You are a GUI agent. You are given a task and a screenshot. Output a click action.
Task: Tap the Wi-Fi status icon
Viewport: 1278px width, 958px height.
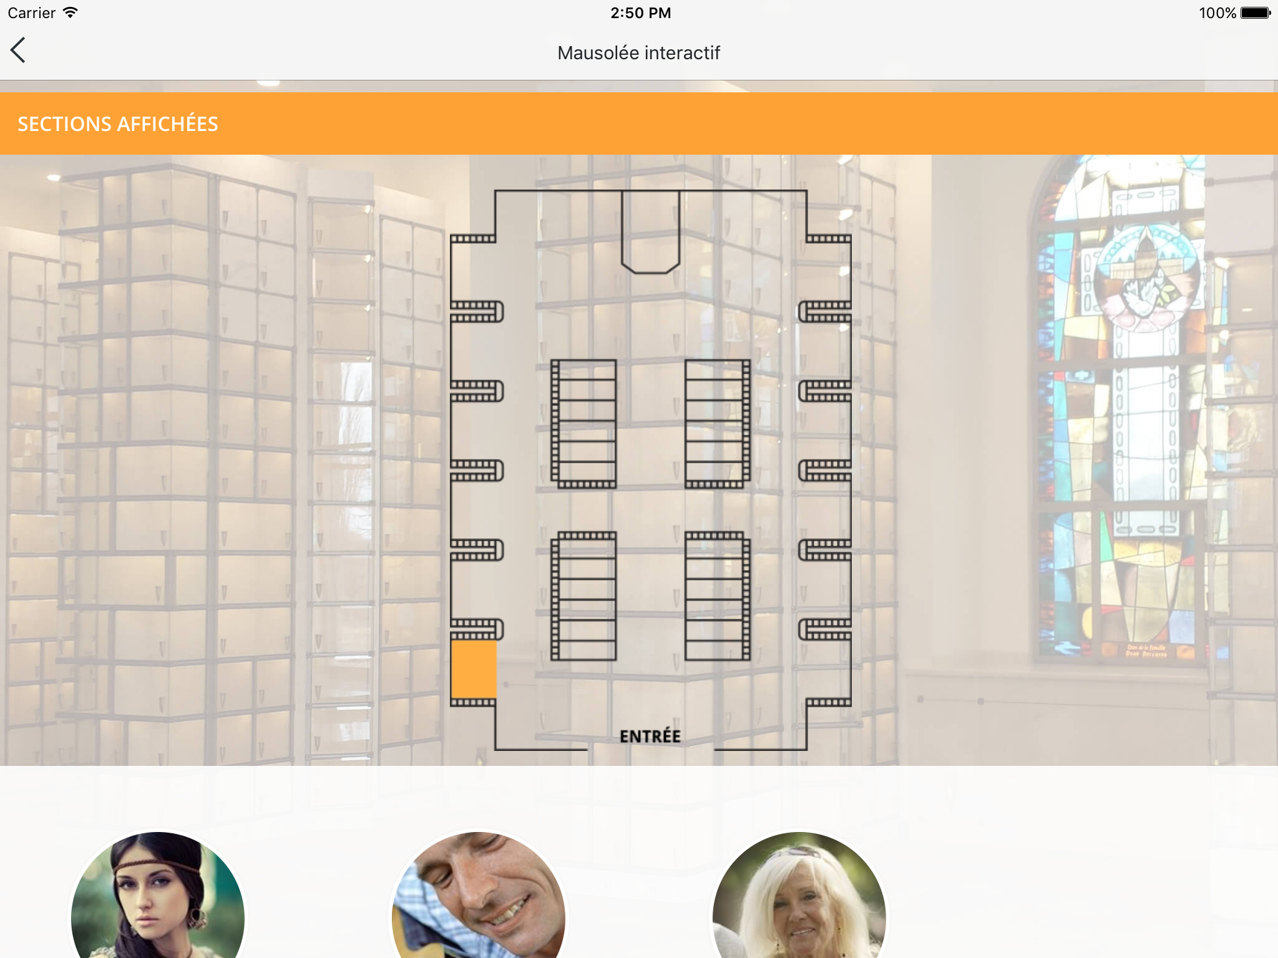[71, 12]
